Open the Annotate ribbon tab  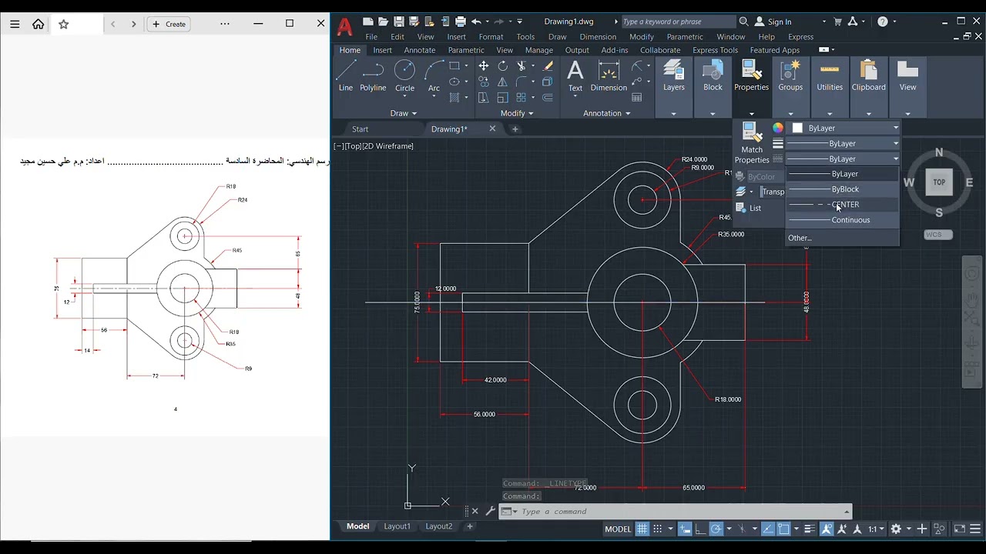point(420,50)
